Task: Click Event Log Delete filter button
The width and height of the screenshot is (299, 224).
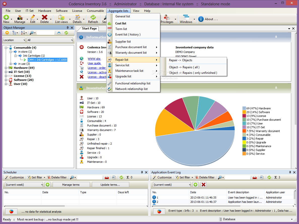Action: [205, 177]
